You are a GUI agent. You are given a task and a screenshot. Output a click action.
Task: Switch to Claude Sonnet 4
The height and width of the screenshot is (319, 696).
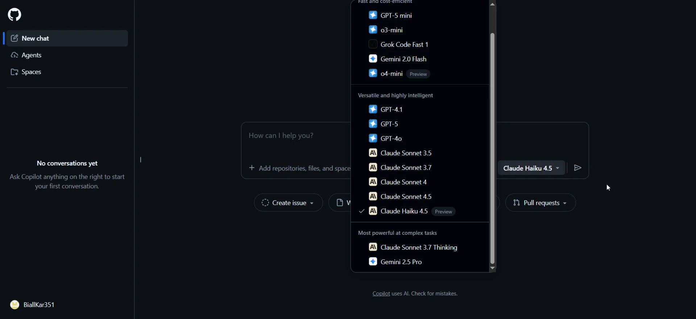420,182
